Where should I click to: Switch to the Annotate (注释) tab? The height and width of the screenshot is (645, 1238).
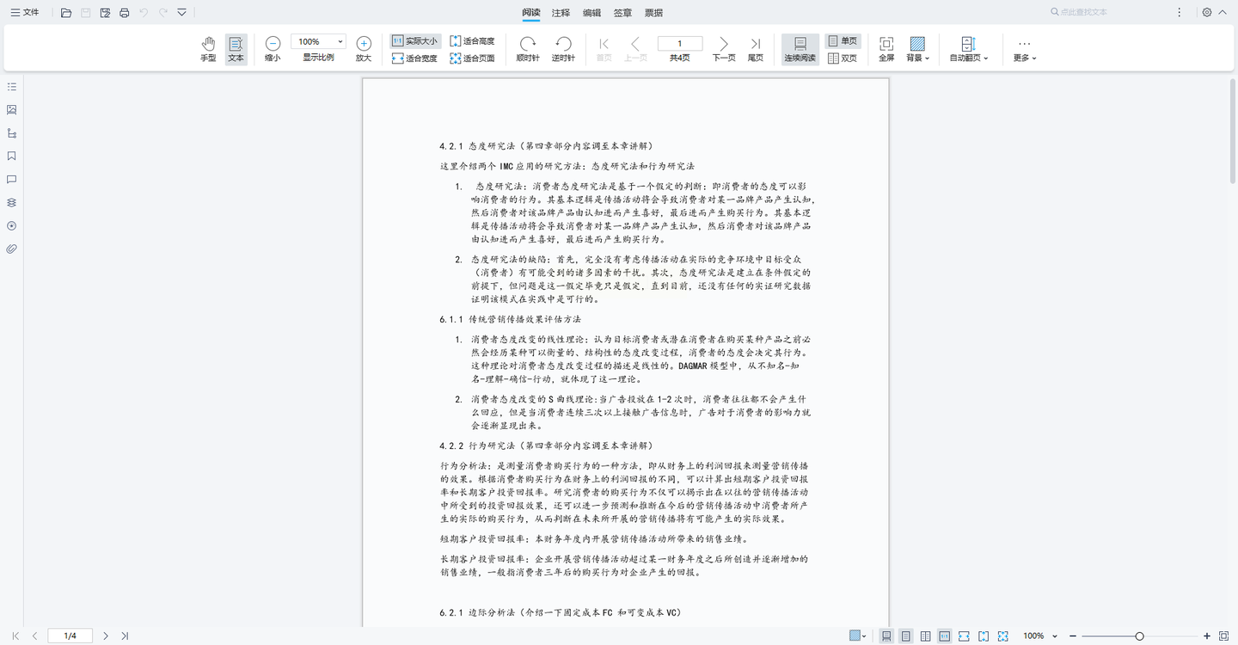[561, 13]
